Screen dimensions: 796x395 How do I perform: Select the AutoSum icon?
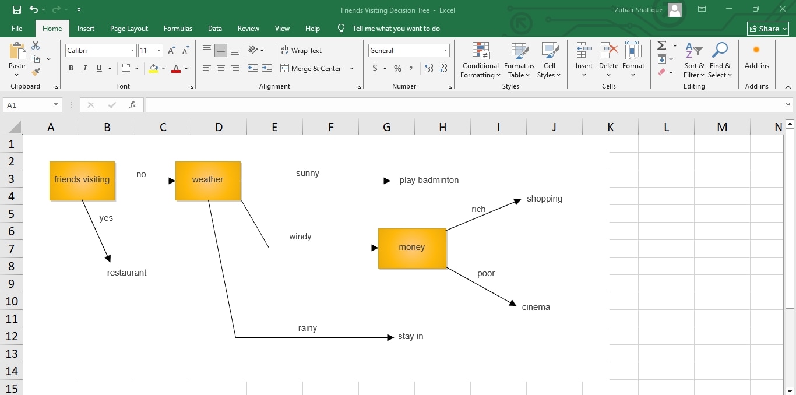point(661,45)
